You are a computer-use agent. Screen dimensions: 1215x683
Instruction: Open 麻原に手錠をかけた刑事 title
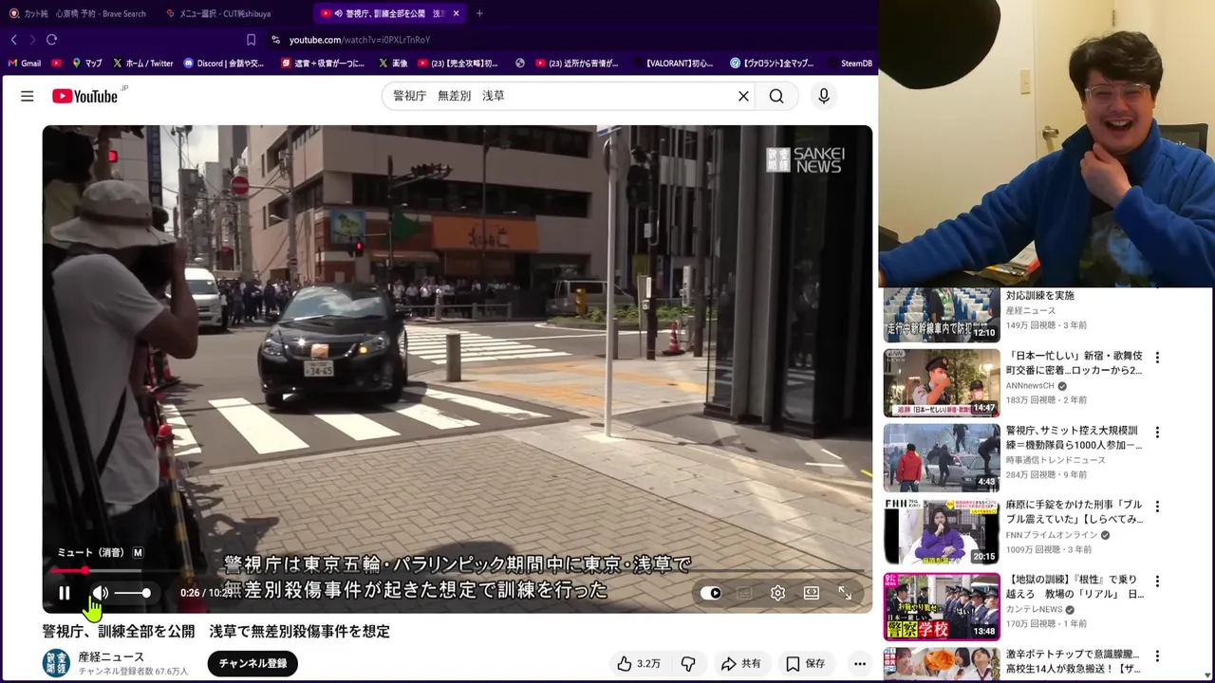pyautogui.click(x=1075, y=512)
